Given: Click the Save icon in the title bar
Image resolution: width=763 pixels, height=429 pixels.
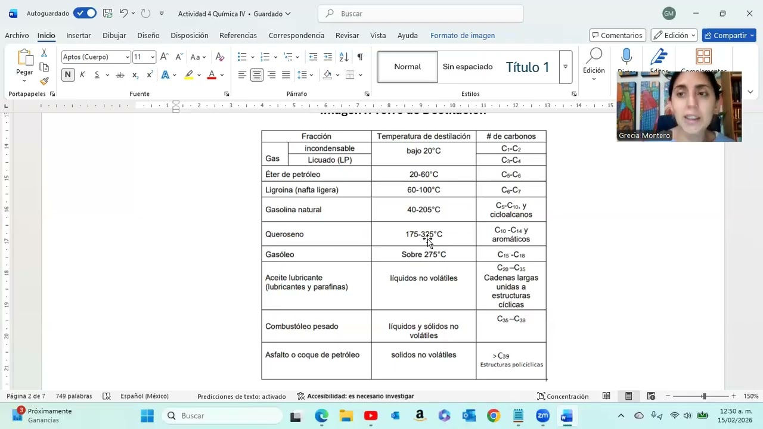Looking at the screenshot, I should [107, 13].
